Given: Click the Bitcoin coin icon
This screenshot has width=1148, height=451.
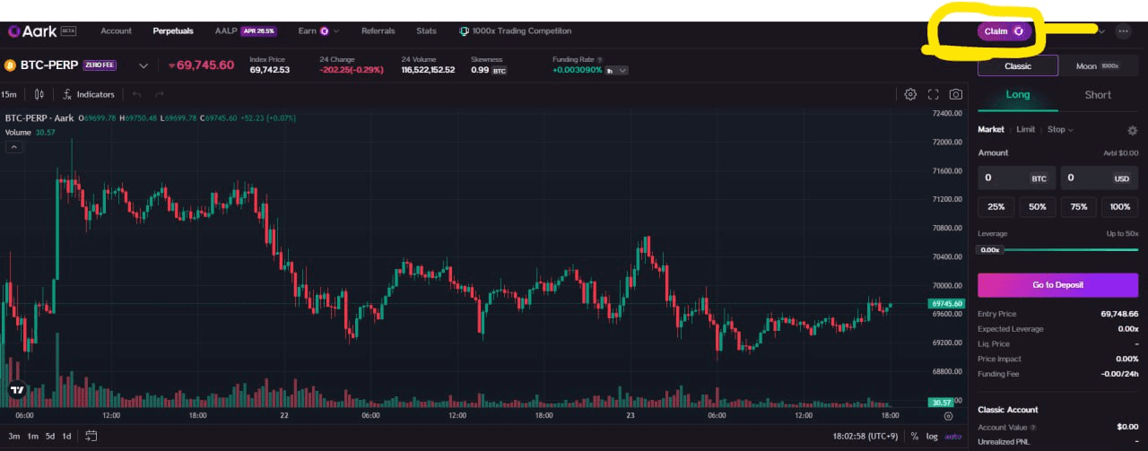Looking at the screenshot, I should click(x=11, y=65).
